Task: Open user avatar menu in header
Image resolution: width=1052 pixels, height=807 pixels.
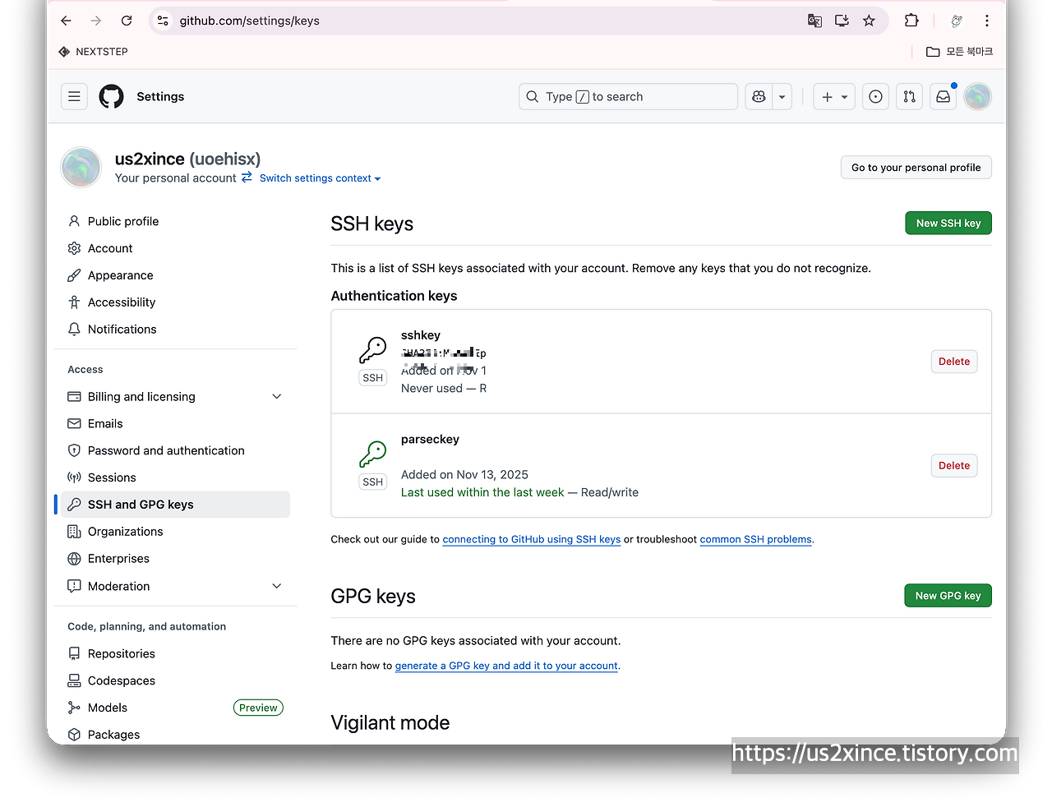Action: [978, 96]
